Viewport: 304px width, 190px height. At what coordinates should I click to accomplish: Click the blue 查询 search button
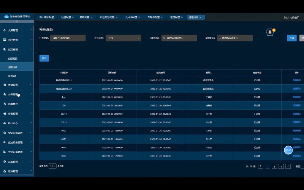(x=292, y=38)
